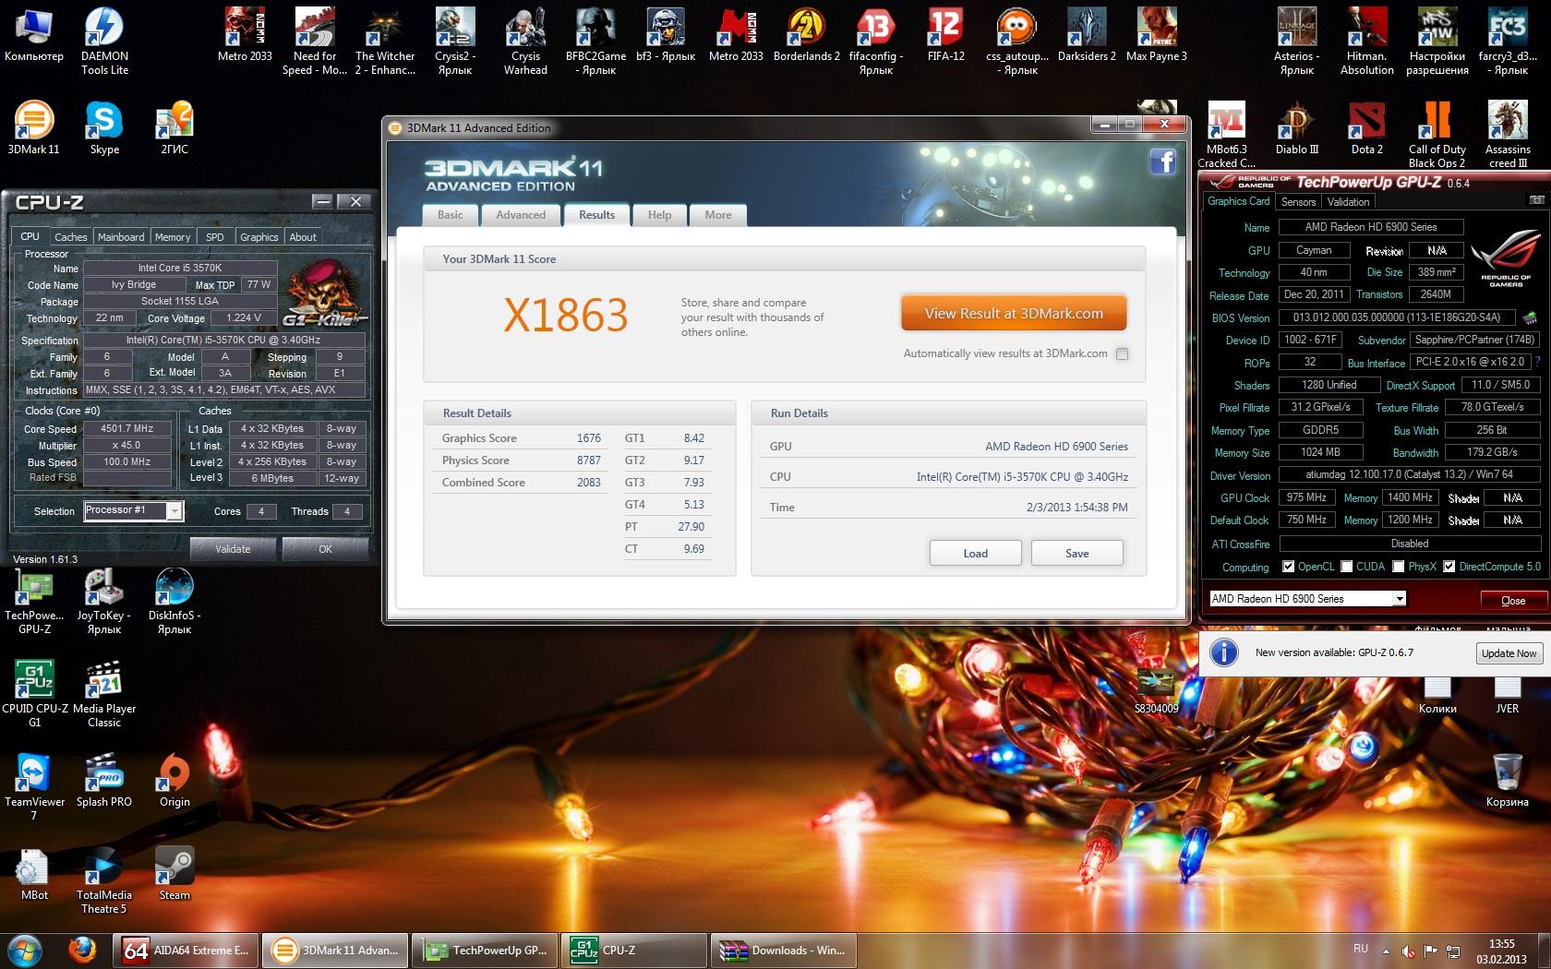Screen dimensions: 1551x969
Task: Launch DAEMON Tools Lite shortcut
Action: (x=104, y=42)
